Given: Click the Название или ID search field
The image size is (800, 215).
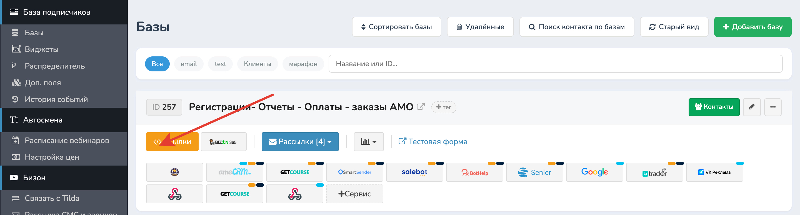Looking at the screenshot, I should 555,64.
